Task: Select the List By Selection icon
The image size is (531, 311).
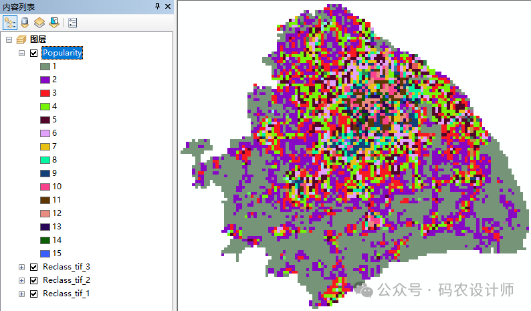Action: [54, 22]
